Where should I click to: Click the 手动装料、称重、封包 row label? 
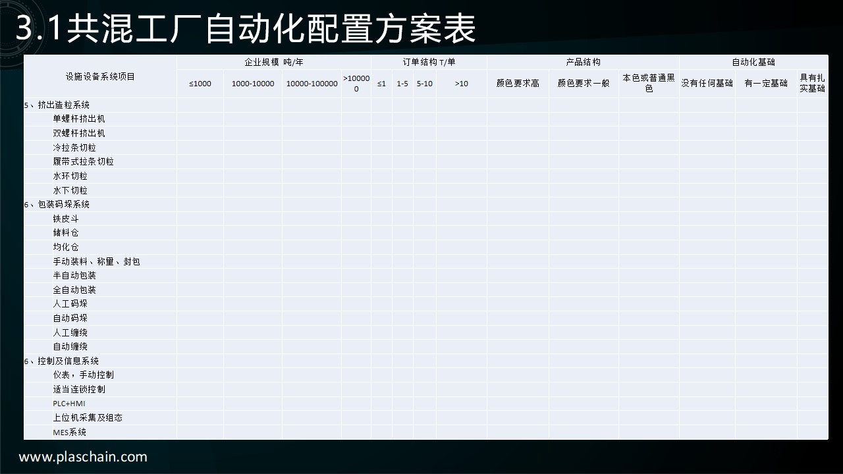(96, 262)
